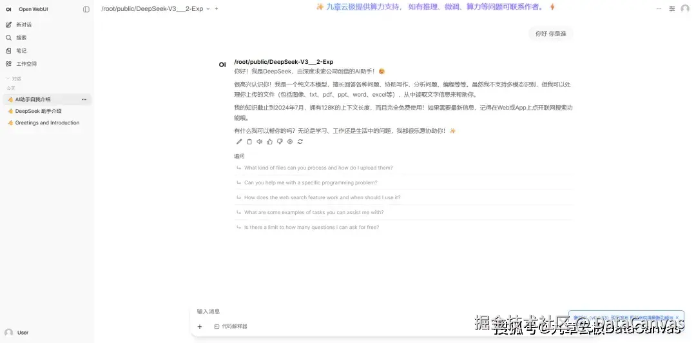Give the response a thumbs up
This screenshot has width=696, height=343.
(269, 142)
